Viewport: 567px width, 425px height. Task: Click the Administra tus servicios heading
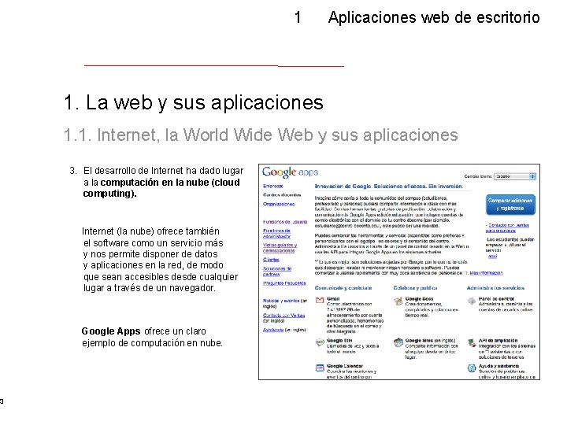495,288
